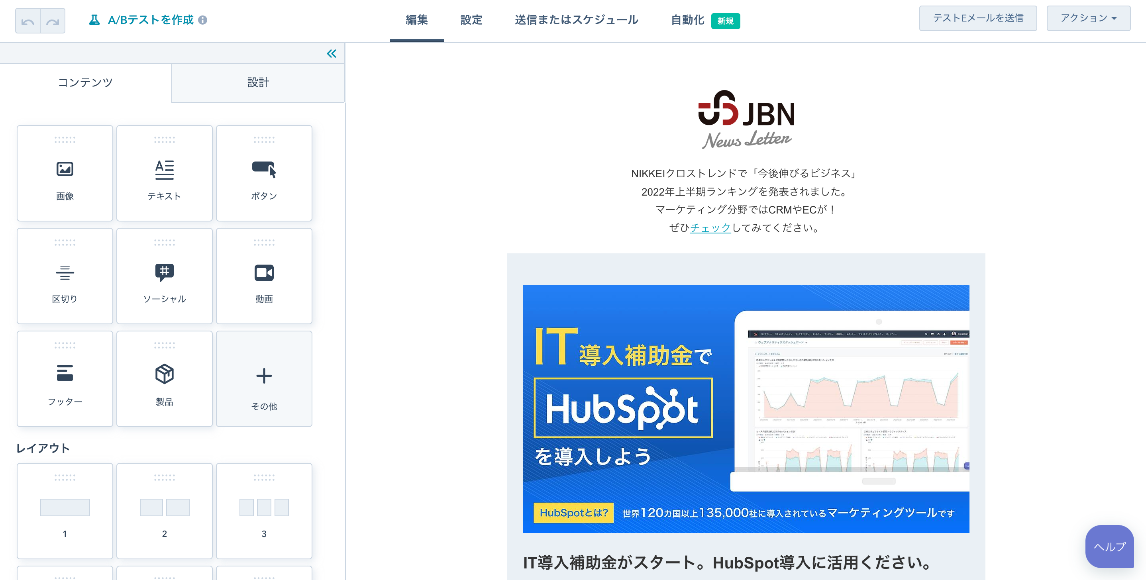The height and width of the screenshot is (580, 1146).
Task: Select the テキスト text module
Action: coord(165,173)
